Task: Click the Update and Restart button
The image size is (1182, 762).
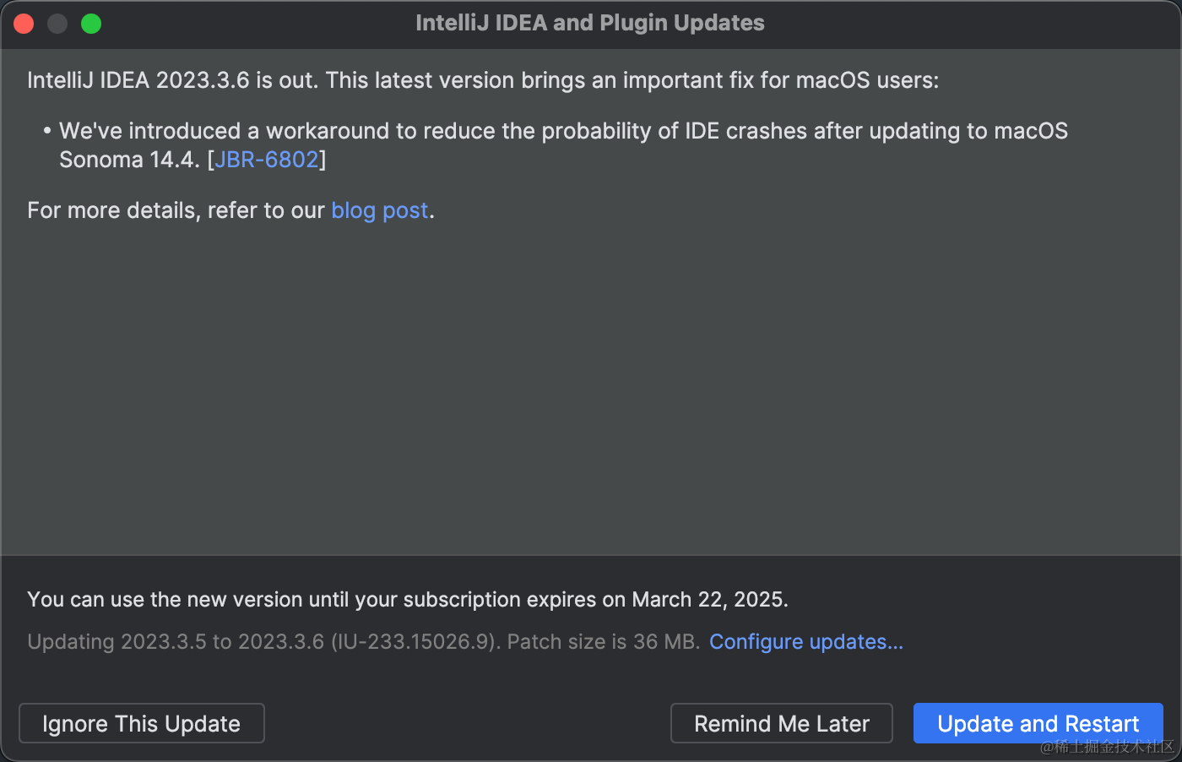Action: pos(1038,723)
